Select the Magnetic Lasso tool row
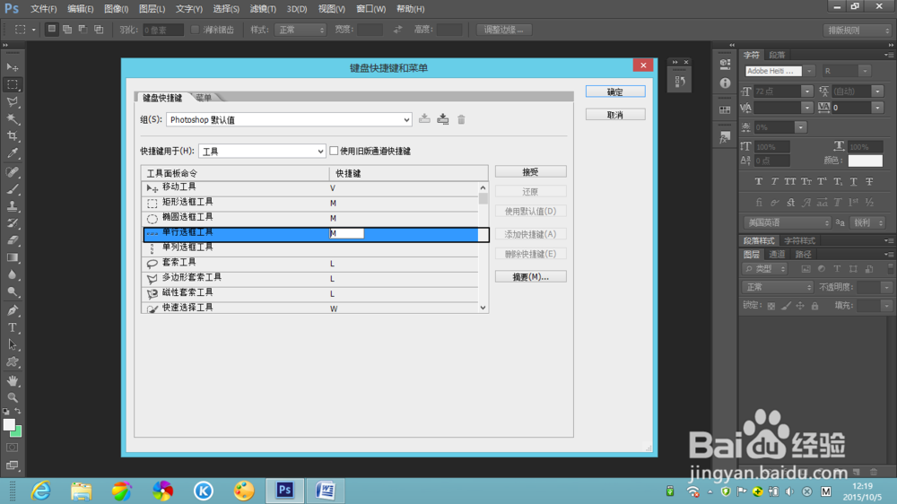The image size is (897, 504). tap(309, 293)
